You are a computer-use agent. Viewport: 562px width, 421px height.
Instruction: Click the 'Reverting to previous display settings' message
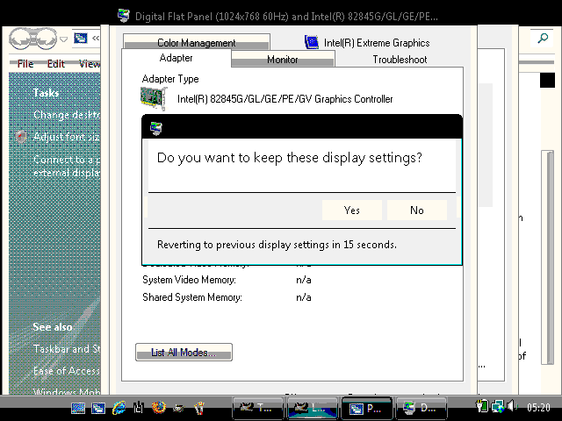pos(277,245)
